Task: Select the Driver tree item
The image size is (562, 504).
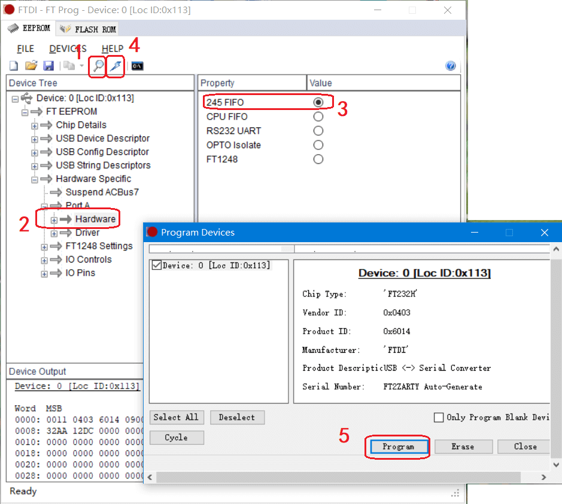Action: point(87,233)
